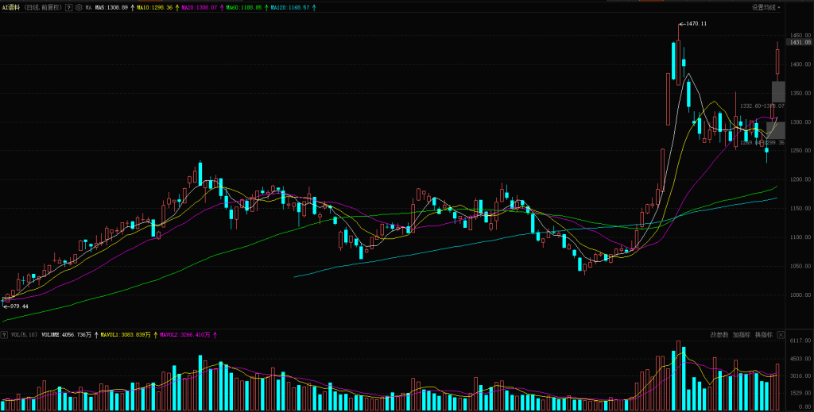
Task: Click the white arrow after MA5 value
Action: pos(134,7)
